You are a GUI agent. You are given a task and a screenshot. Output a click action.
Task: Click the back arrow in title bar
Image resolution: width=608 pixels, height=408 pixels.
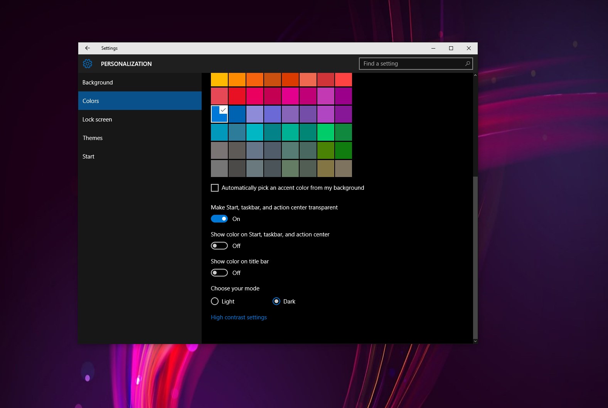click(88, 48)
